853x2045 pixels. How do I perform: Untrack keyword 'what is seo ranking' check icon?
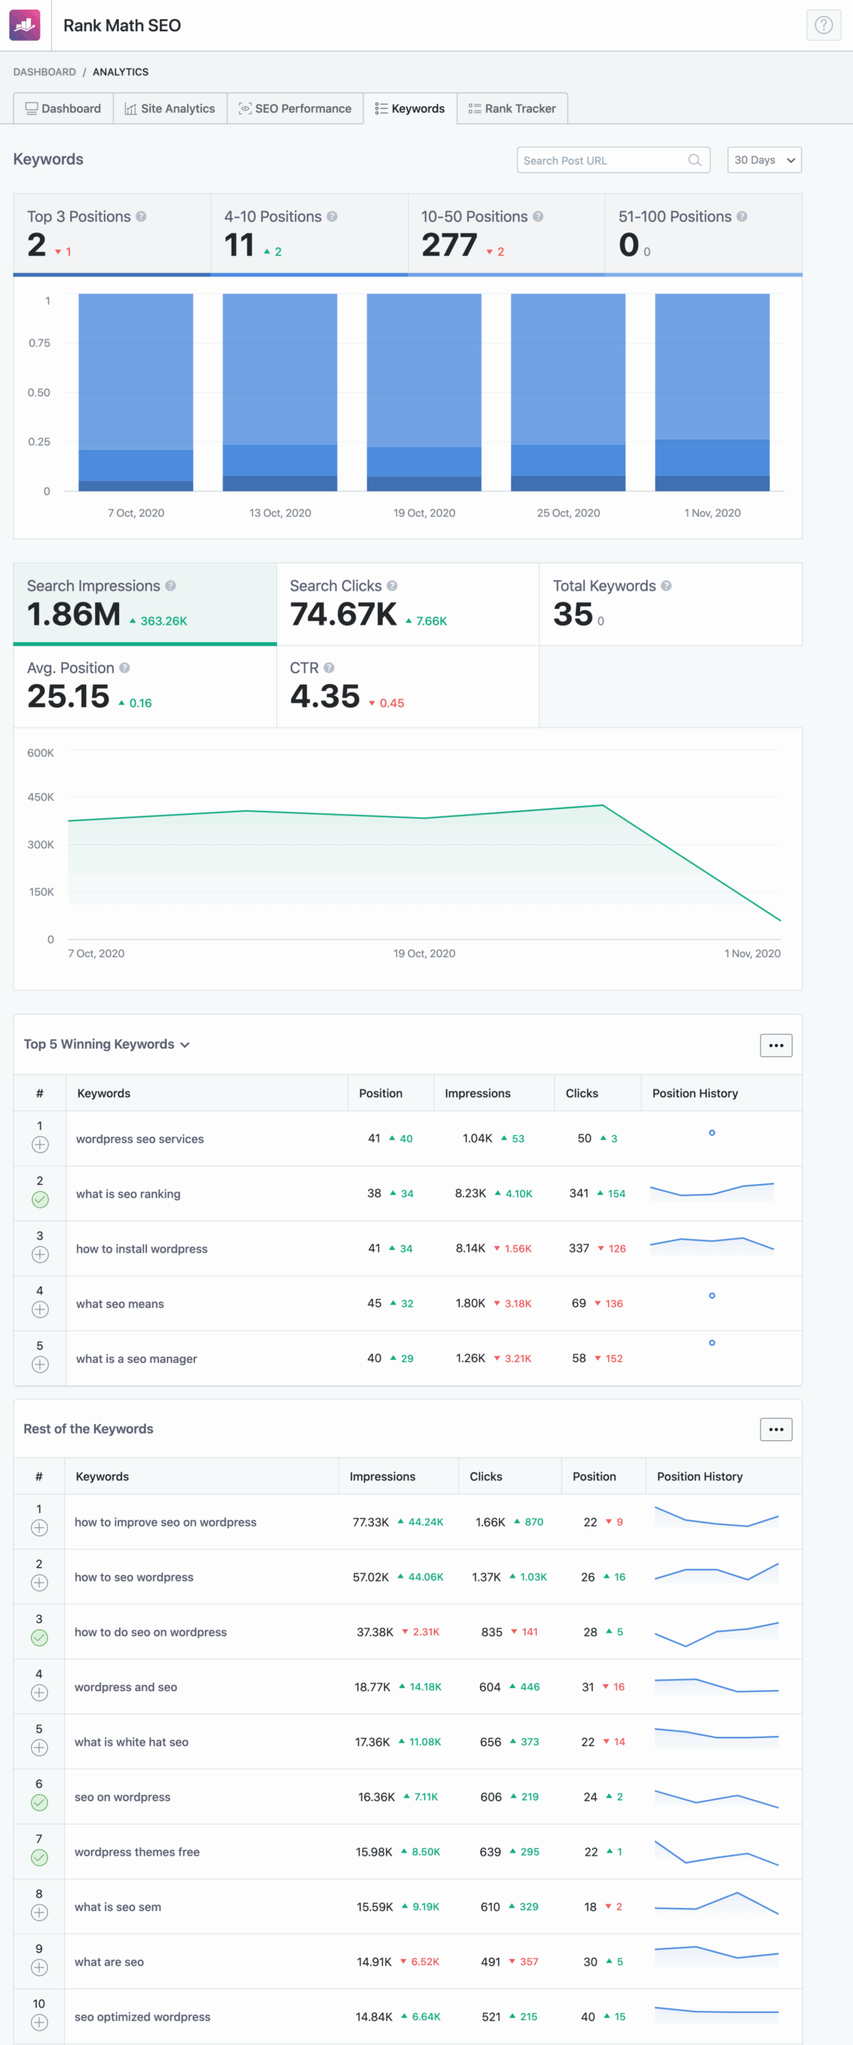40,1200
